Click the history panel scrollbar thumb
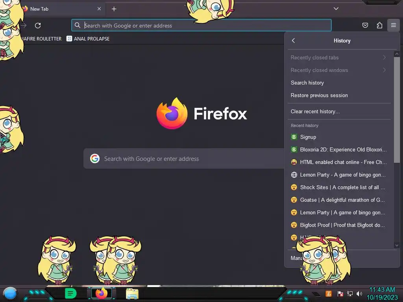Viewport: 403px width, 302px height. point(397,110)
